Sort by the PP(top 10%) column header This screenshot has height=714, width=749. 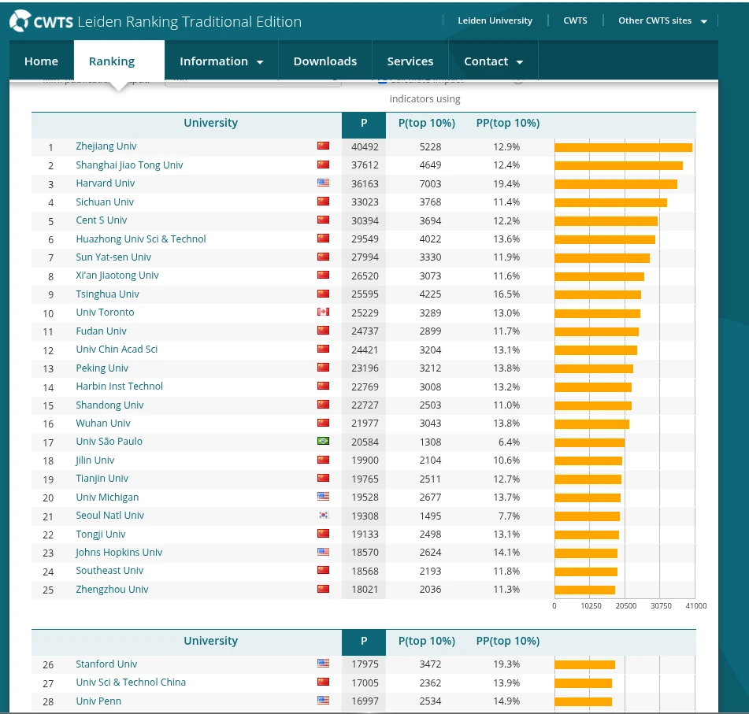[x=507, y=123]
